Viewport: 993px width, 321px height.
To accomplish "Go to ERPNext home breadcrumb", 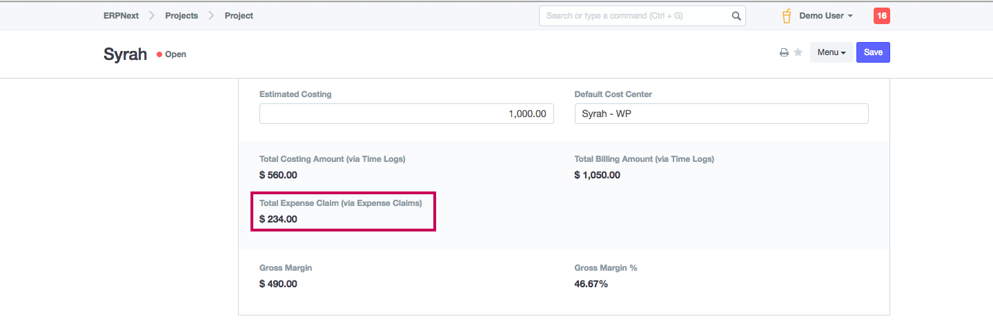I will (x=121, y=16).
